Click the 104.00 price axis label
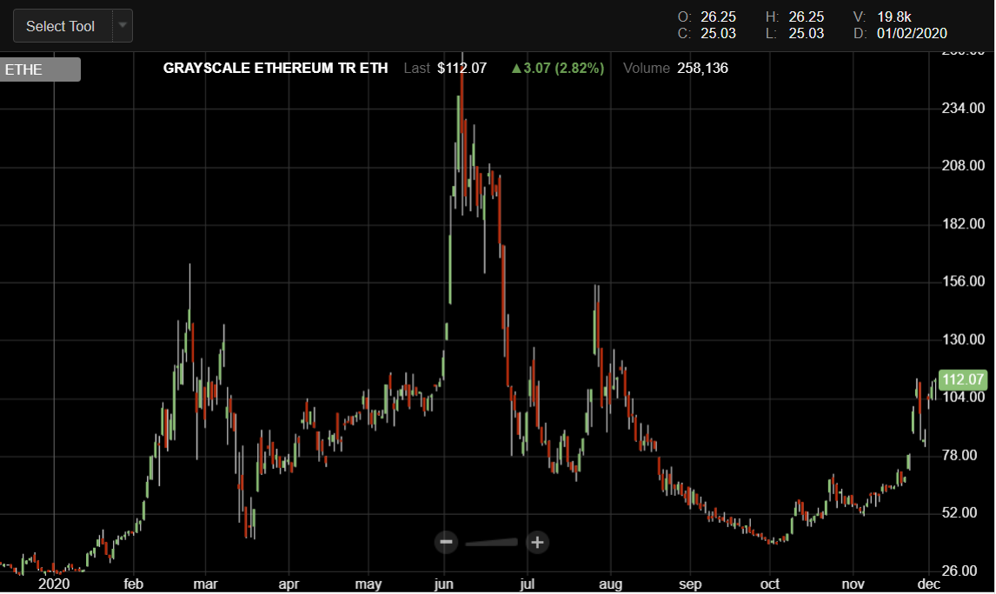The height and width of the screenshot is (594, 996). tap(963, 397)
